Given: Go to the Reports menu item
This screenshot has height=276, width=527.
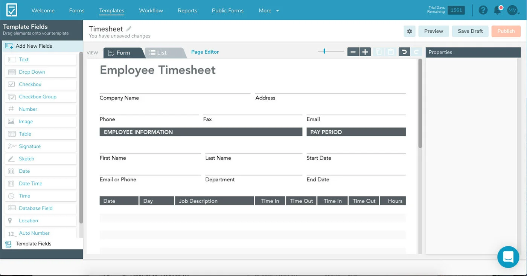Looking at the screenshot, I should 187,11.
